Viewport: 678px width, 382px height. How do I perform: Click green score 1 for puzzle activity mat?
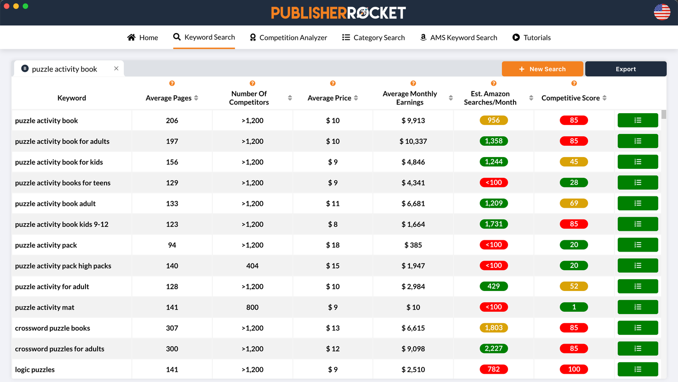click(574, 307)
